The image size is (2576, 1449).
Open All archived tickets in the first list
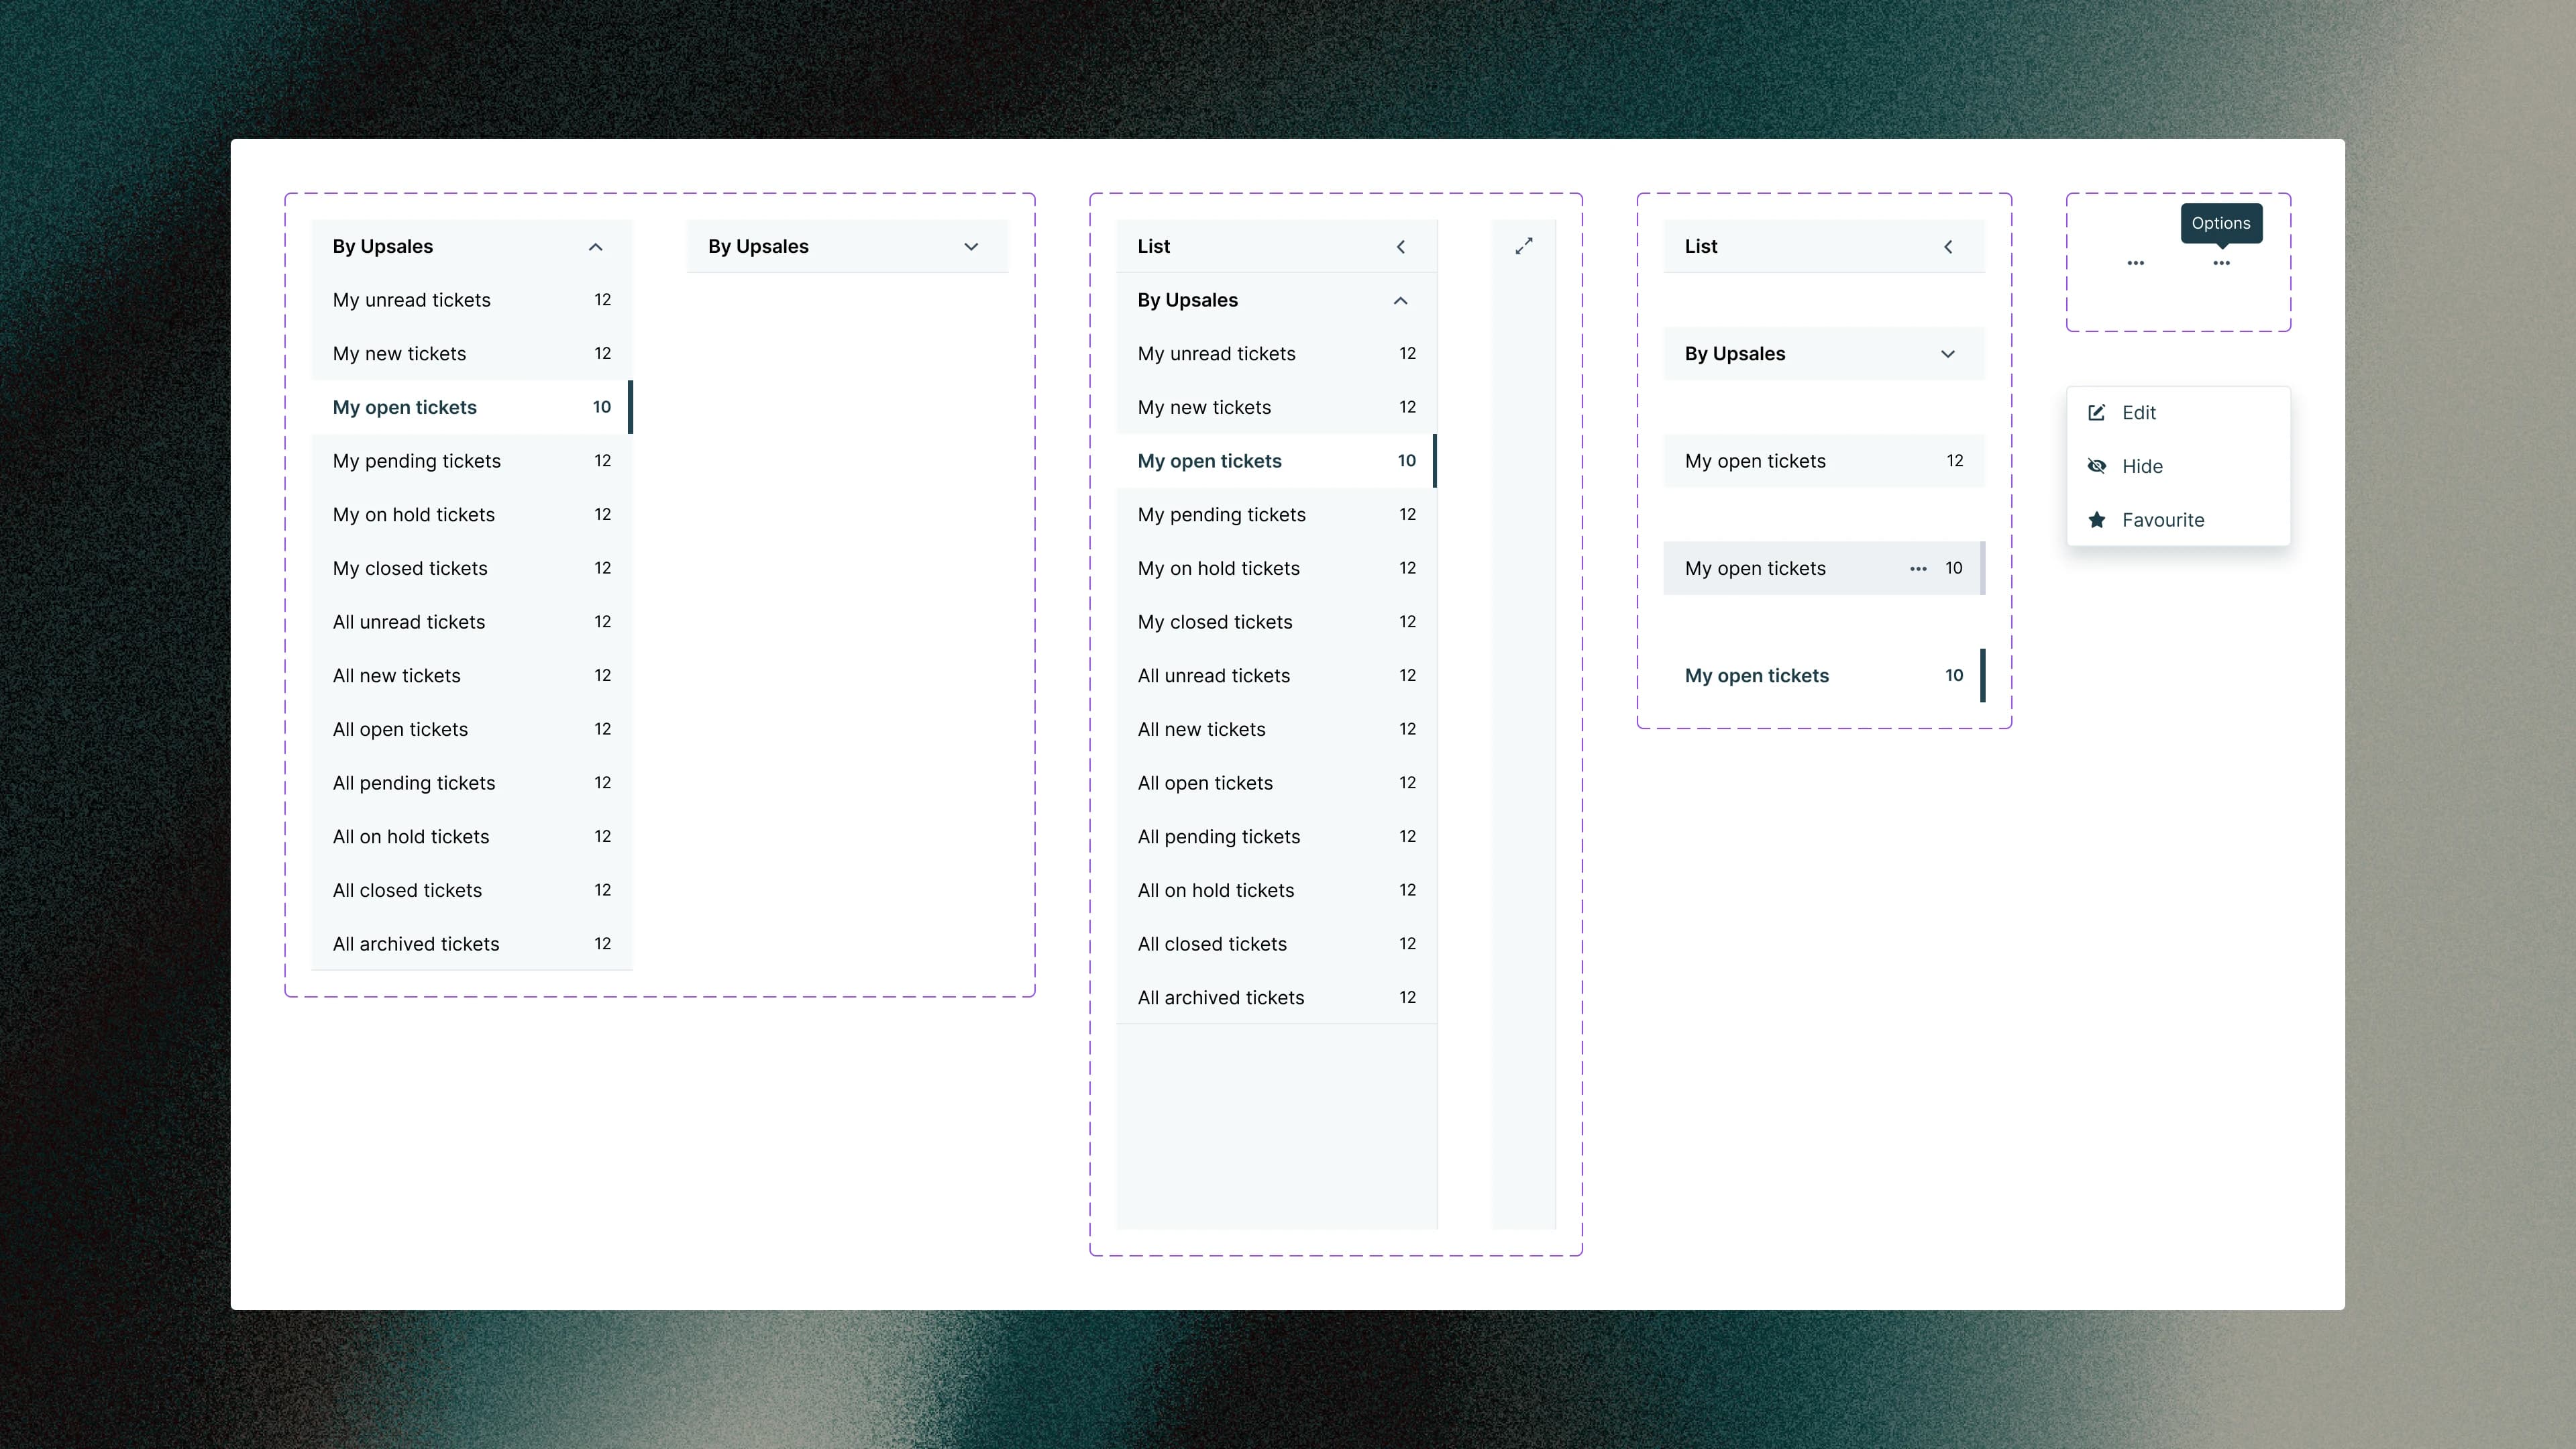(x=416, y=943)
